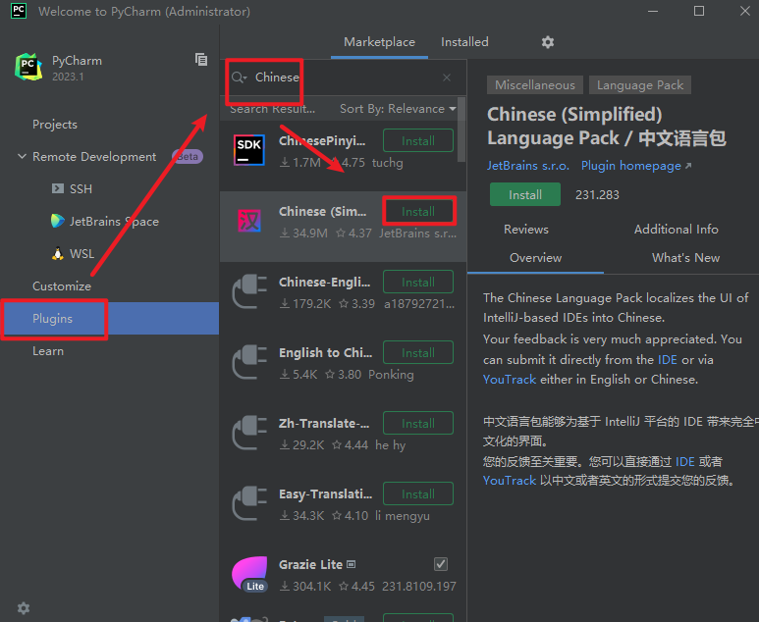The height and width of the screenshot is (622, 759).
Task: Switch to the Installed tab
Action: point(464,42)
